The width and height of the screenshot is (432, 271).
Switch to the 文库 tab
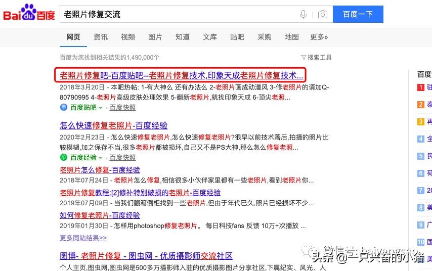pos(210,37)
